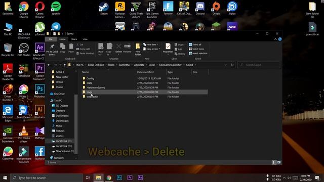
Task: Open the Explorer help icon
Action: pos(280,39)
